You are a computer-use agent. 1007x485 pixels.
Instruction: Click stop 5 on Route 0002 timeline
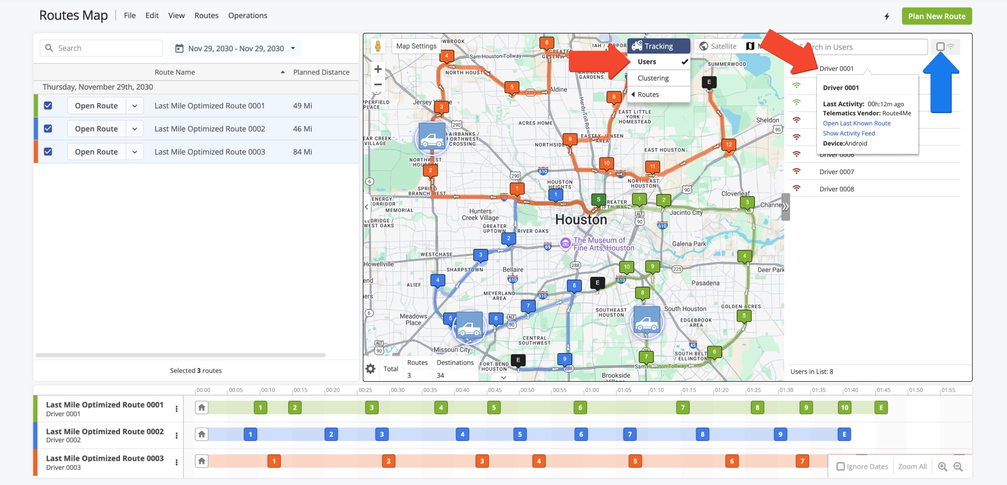(x=520, y=434)
